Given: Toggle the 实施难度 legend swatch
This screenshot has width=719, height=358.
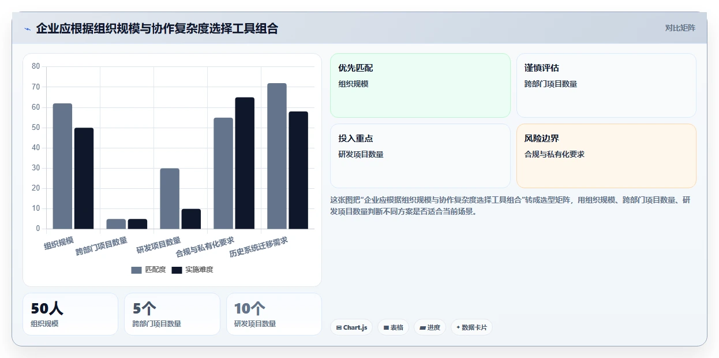Looking at the screenshot, I should (x=177, y=270).
